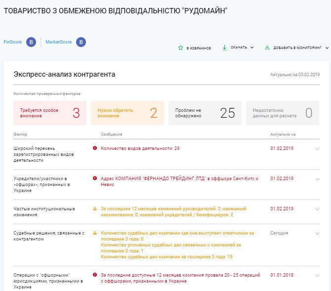The image size is (331, 291).
Task: Click the court cases as defendant message line
Action: pyautogui.click(x=177, y=236)
